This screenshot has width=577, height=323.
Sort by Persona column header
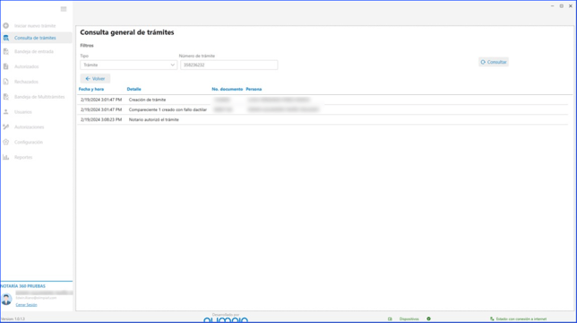coord(254,89)
